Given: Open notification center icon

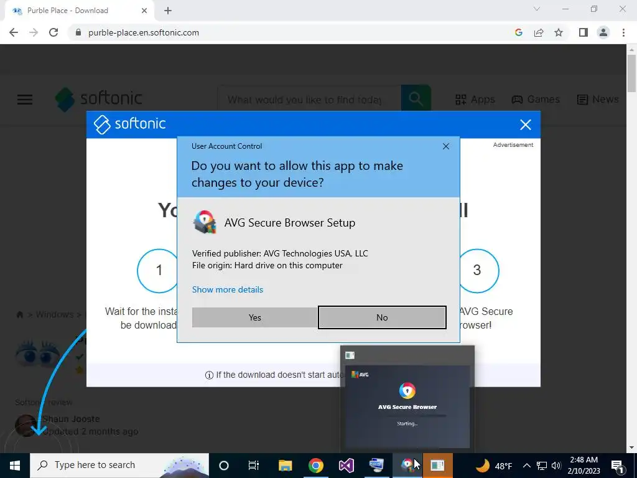Looking at the screenshot, I should point(617,466).
